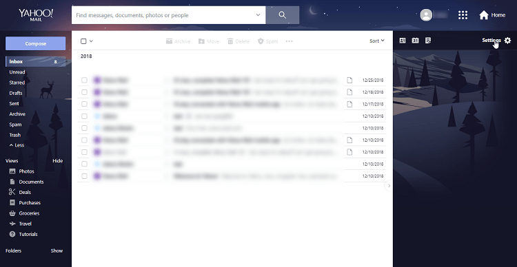The height and width of the screenshot is (267, 517).
Task: Open the Sent folder
Action: point(14,104)
